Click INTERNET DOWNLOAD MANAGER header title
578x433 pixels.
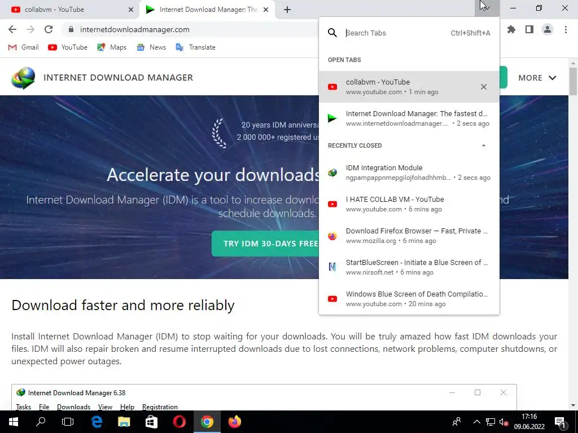(118, 78)
